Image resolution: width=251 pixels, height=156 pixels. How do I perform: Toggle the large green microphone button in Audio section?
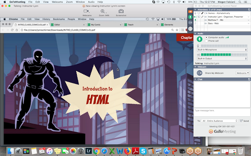tap(200, 39)
